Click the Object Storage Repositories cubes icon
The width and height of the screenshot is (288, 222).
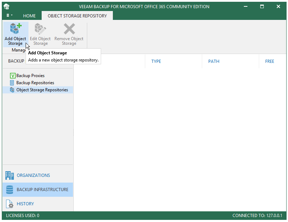pyautogui.click(x=12, y=90)
